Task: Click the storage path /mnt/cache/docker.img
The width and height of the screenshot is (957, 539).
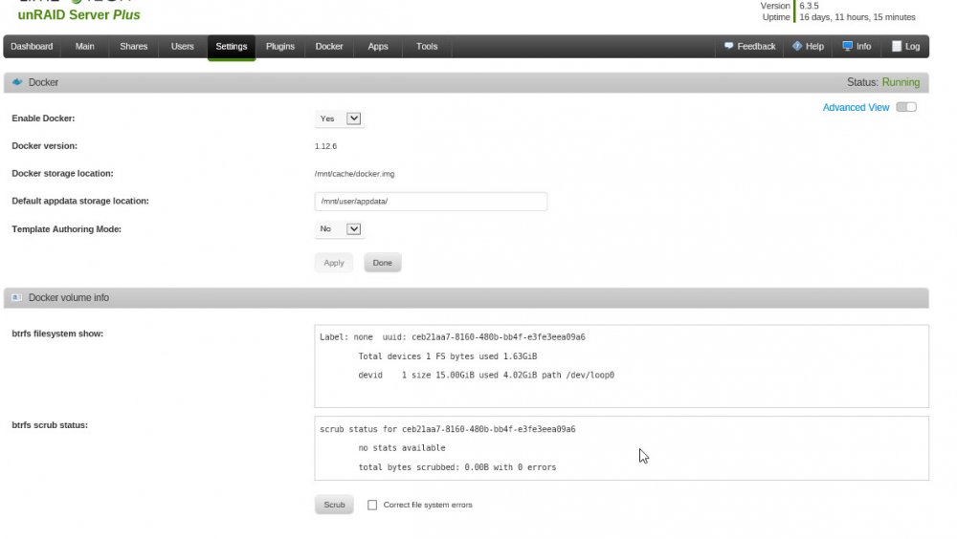Action: coord(355,174)
